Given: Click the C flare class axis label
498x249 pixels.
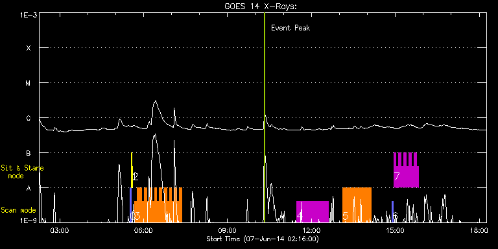Looking at the screenshot, I should (x=29, y=118).
